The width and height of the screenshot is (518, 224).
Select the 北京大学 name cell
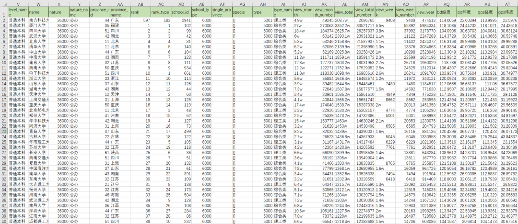coord(38,41)
